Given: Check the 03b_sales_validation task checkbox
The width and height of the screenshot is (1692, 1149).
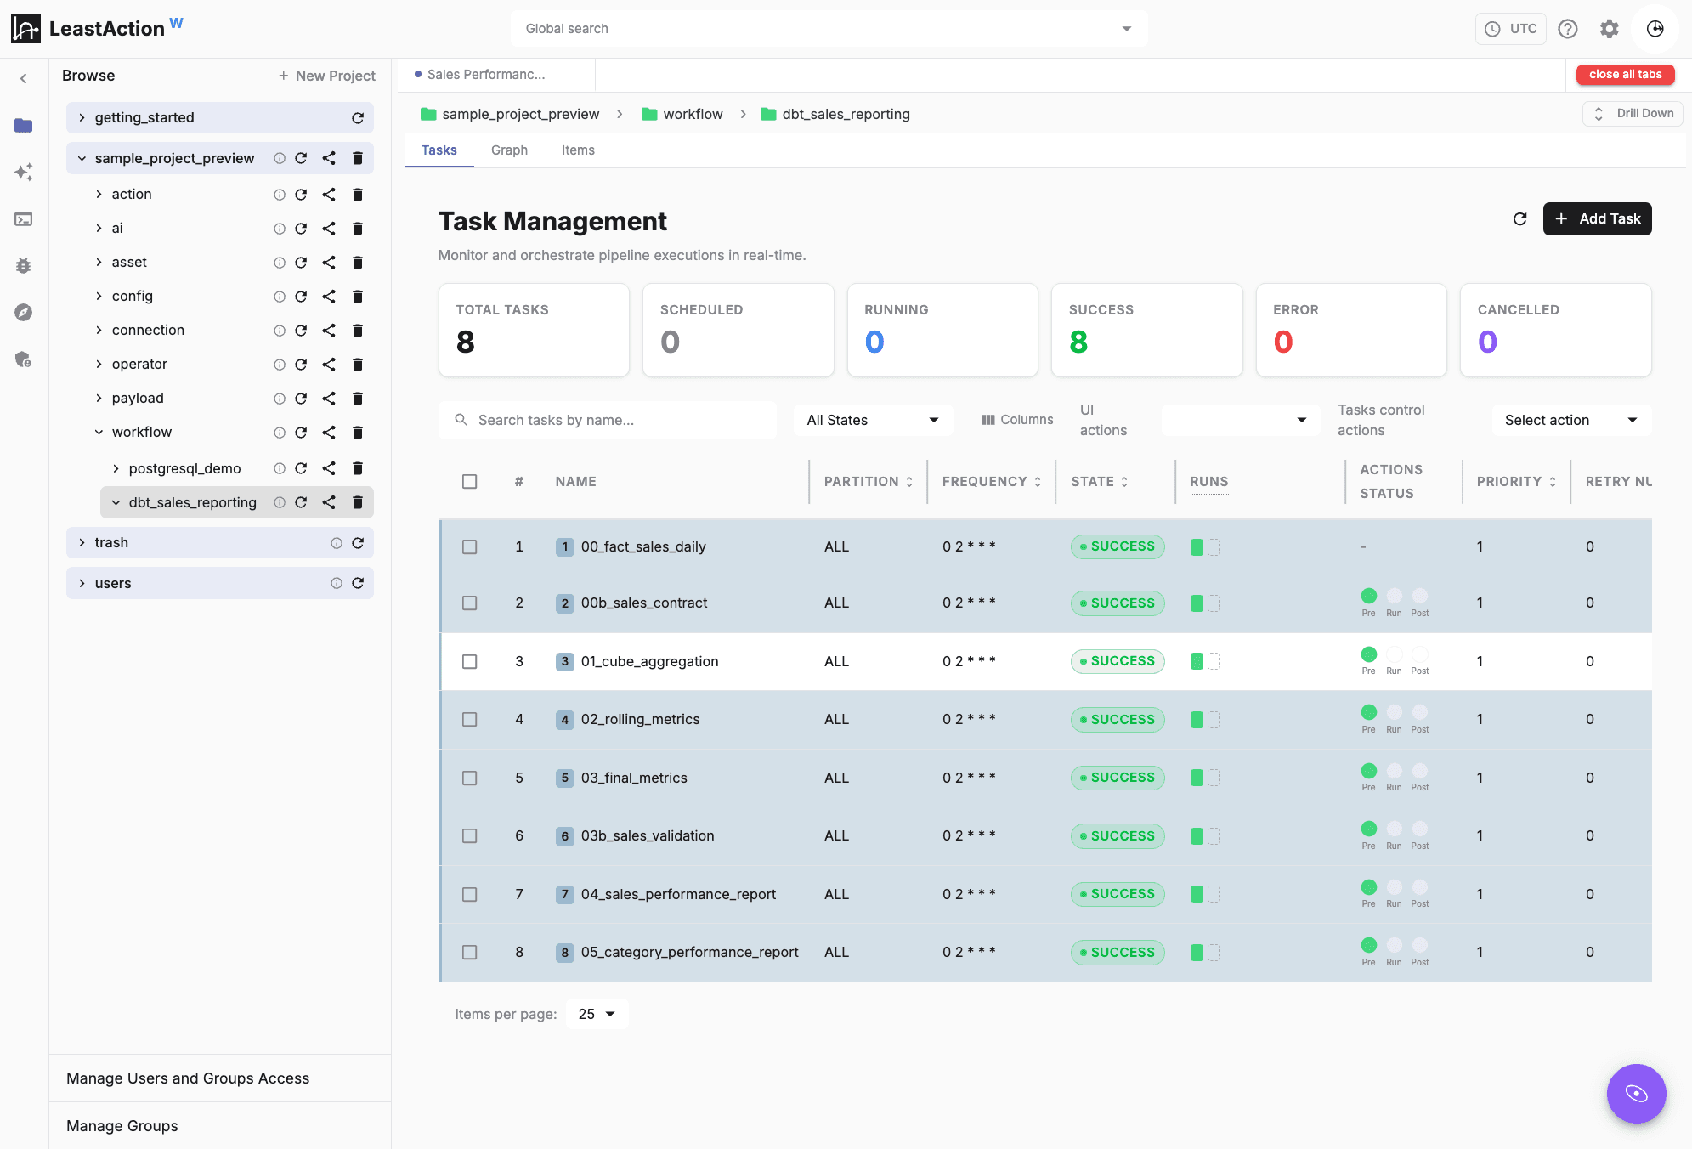Looking at the screenshot, I should pos(469,836).
